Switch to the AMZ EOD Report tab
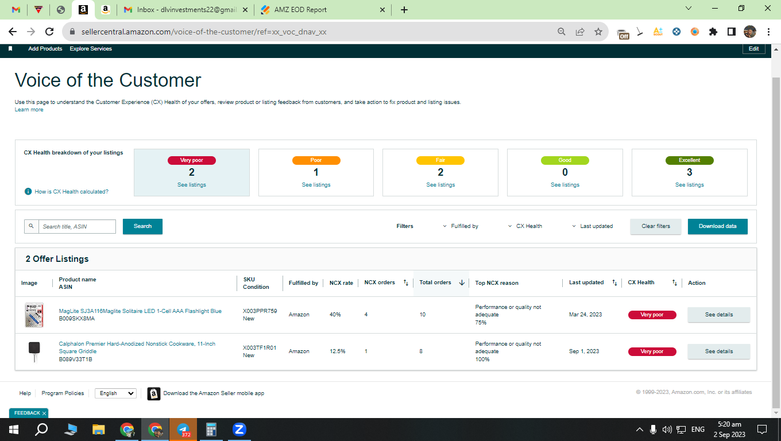Image resolution: width=781 pixels, height=441 pixels. (x=322, y=10)
